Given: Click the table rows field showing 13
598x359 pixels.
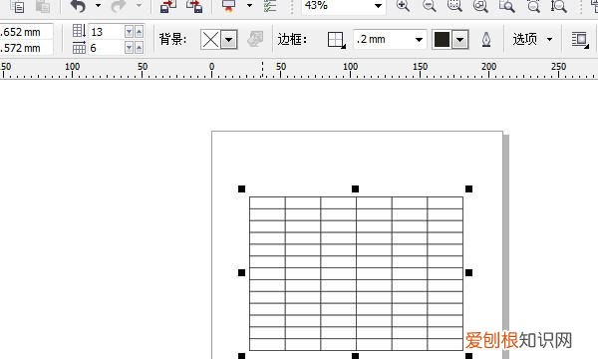Looking at the screenshot, I should tap(106, 32).
